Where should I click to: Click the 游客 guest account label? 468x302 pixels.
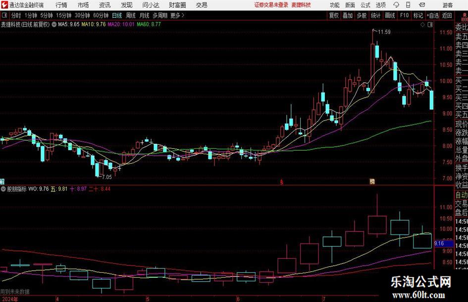(447, 5)
